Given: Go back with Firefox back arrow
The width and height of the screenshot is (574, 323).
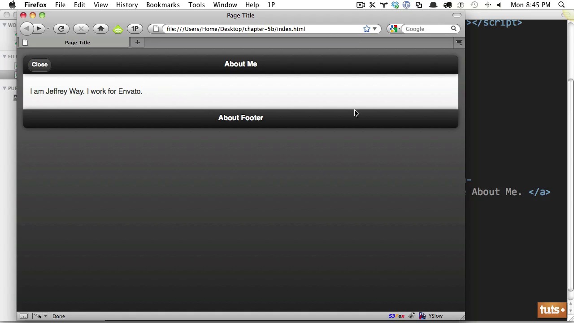Looking at the screenshot, I should (26, 29).
